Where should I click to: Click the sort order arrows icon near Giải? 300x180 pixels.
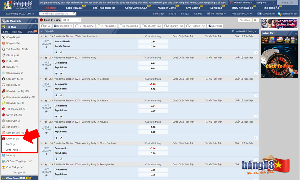point(256,20)
